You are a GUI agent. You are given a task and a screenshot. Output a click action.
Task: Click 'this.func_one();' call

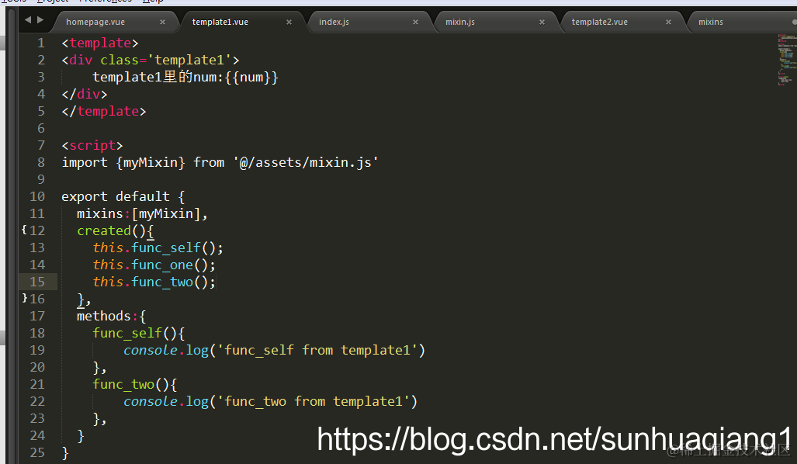tap(154, 265)
